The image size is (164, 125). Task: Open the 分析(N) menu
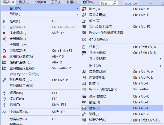40,2
